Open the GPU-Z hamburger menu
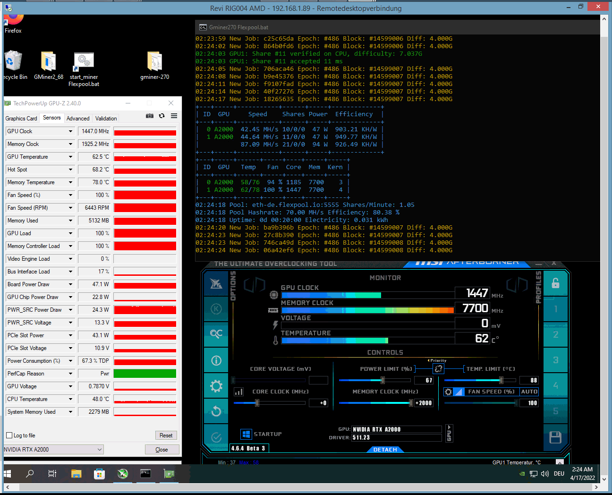The width and height of the screenshot is (612, 495). click(174, 116)
